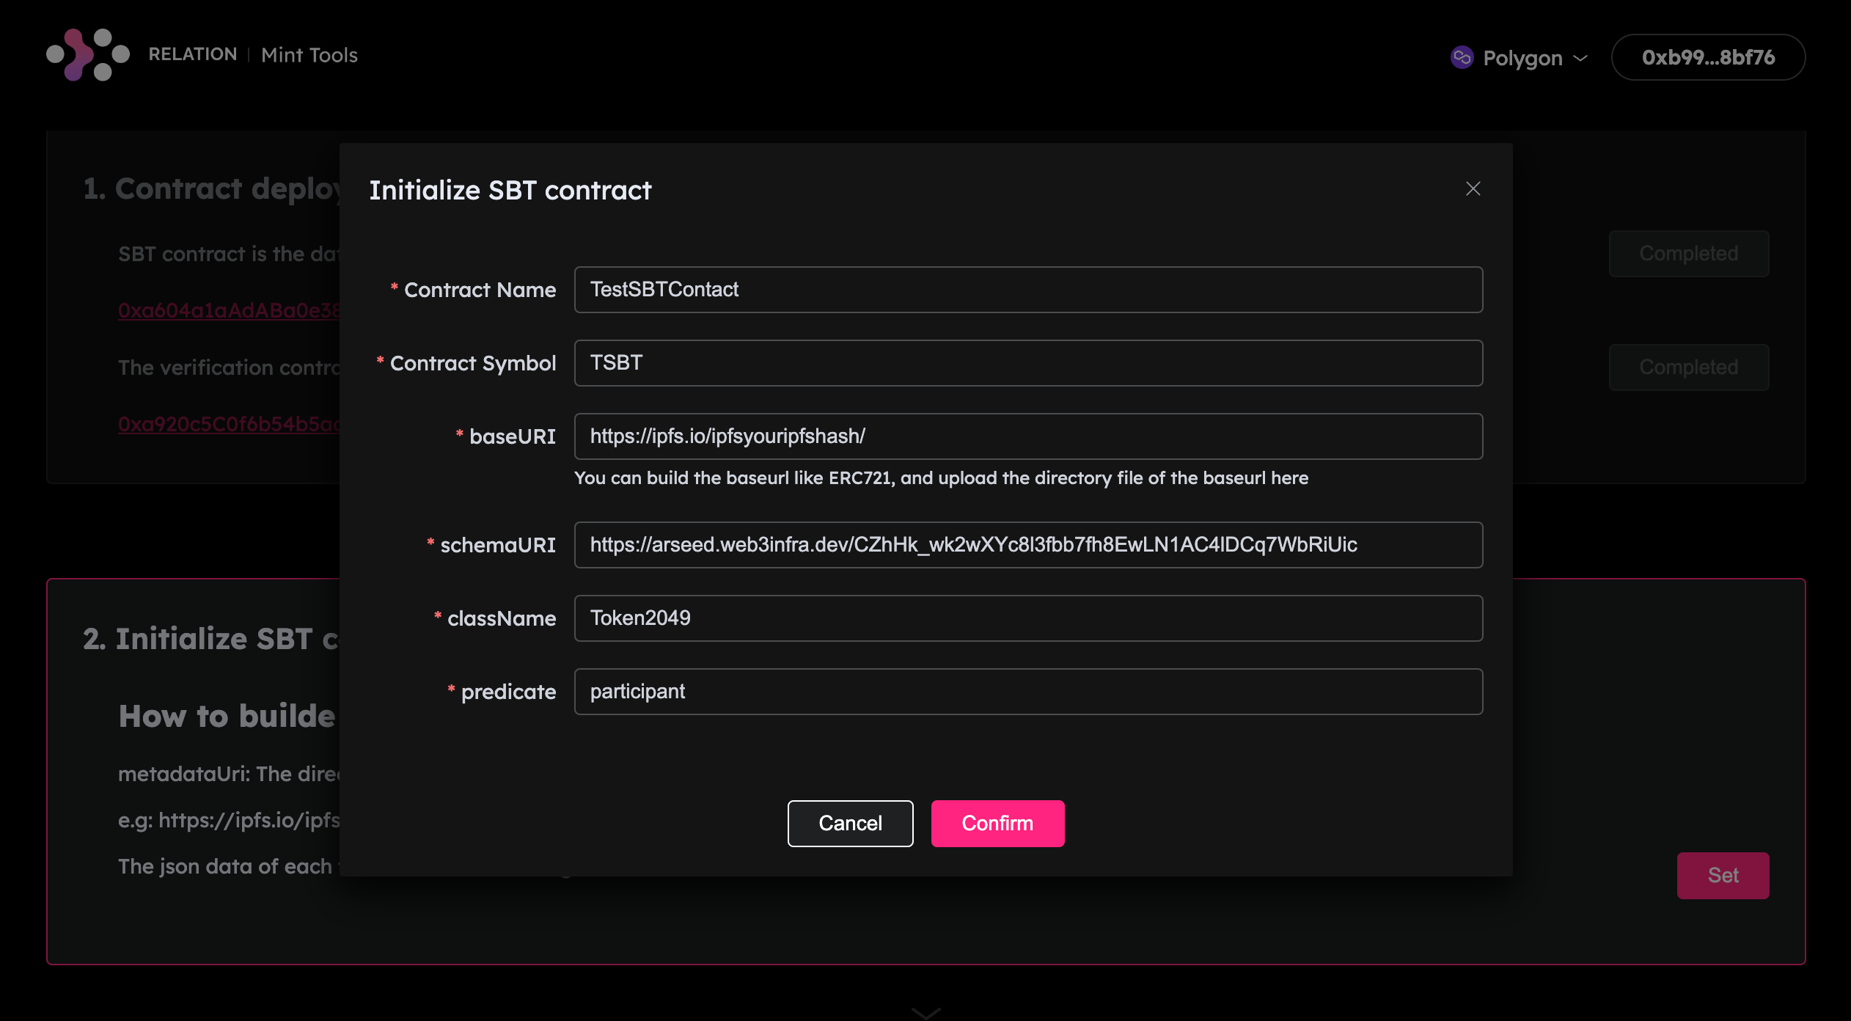The height and width of the screenshot is (1021, 1851).
Task: Open the 0xa604a1aAdABa0e38 contract address link
Action: (x=229, y=310)
